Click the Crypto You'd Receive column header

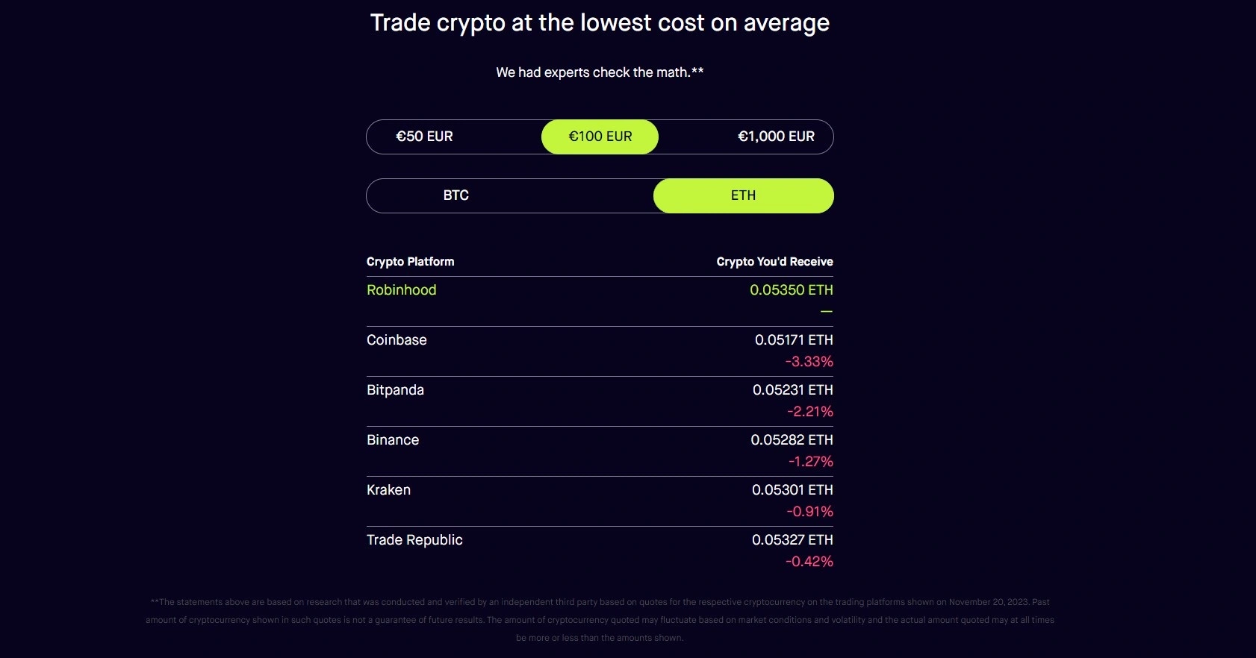pyautogui.click(x=774, y=262)
